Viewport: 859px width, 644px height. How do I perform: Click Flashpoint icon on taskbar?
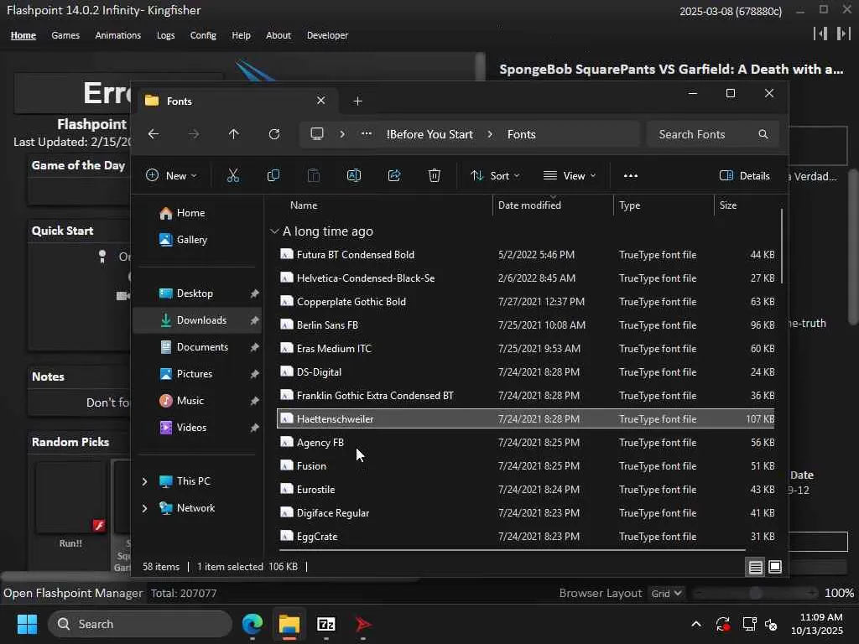tap(363, 624)
